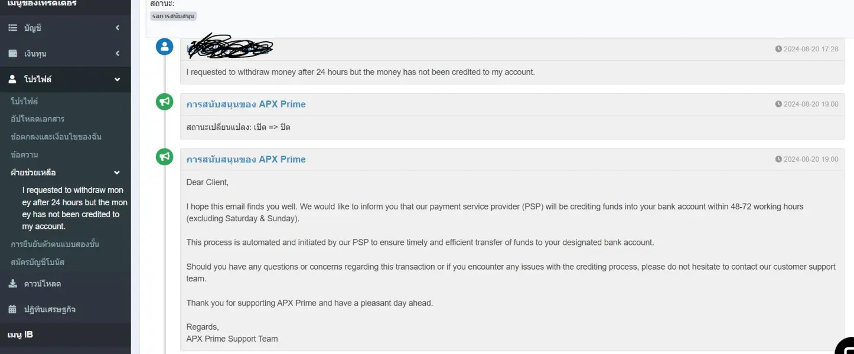Image resolution: width=854 pixels, height=354 pixels.
Task: Click the first green megaphone support icon
Action: pos(165,102)
